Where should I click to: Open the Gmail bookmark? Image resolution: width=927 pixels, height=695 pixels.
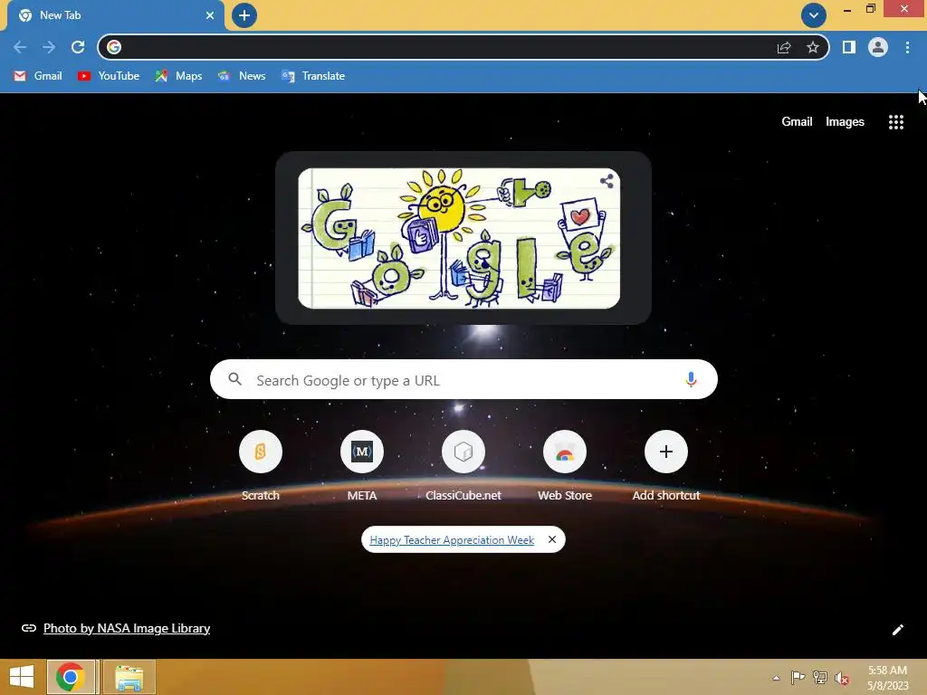tap(38, 76)
